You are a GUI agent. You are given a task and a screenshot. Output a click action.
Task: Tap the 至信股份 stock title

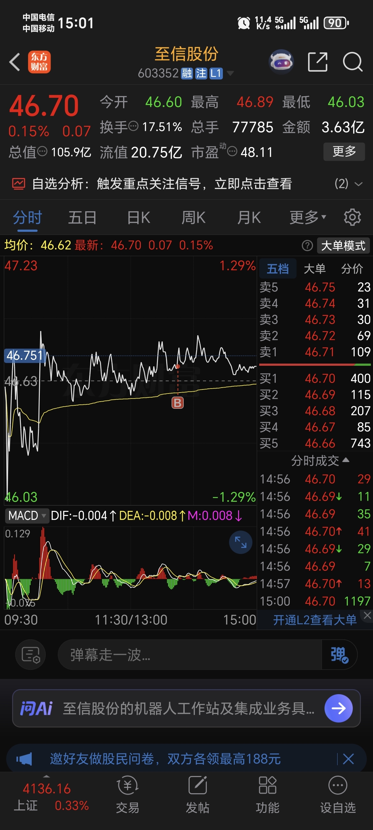[x=186, y=54]
